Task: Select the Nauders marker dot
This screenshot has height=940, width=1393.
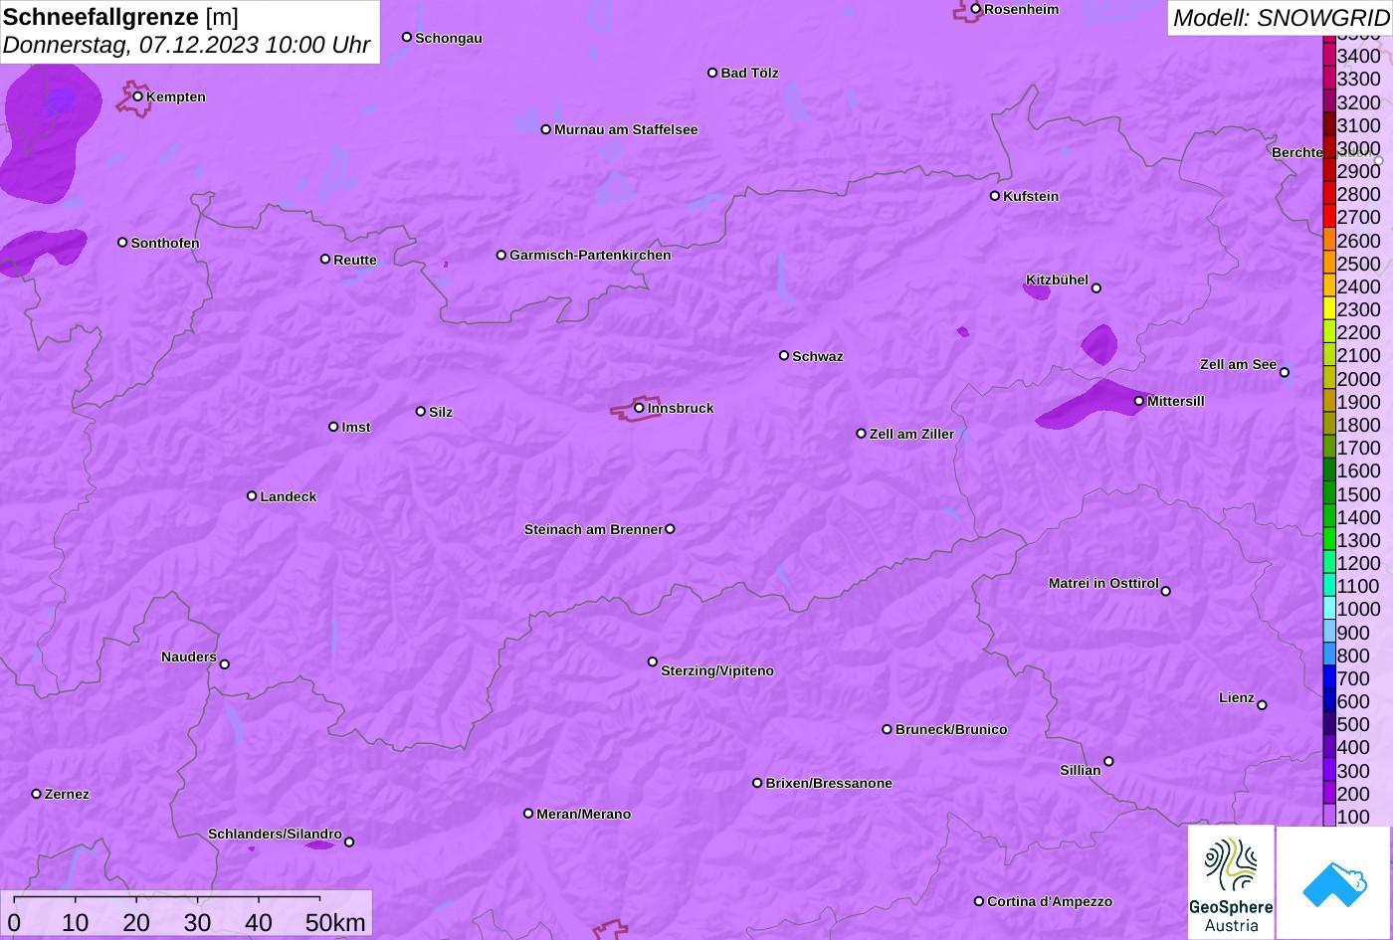Action: [x=225, y=664]
